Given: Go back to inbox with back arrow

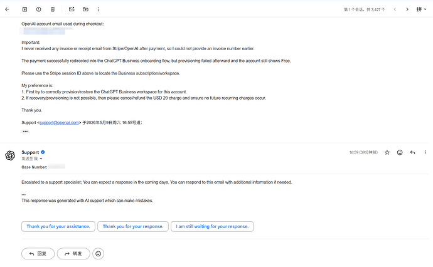Looking at the screenshot, I should coord(7,9).
